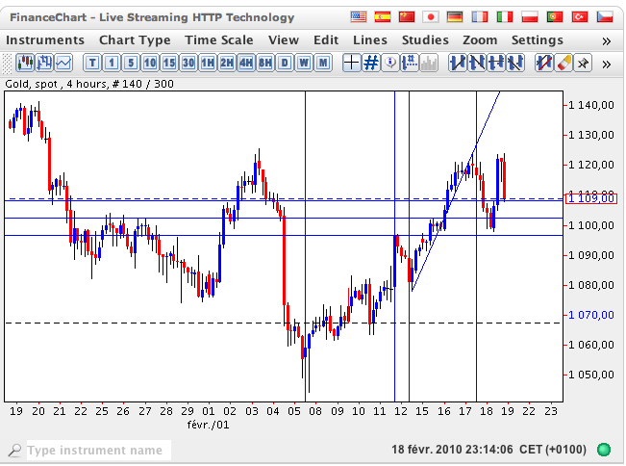Image resolution: width=626 pixels, height=466 pixels.
Task: Switch language with the German flag
Action: tap(455, 17)
